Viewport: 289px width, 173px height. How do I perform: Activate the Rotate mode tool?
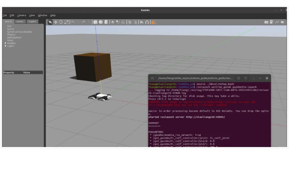click(61, 22)
